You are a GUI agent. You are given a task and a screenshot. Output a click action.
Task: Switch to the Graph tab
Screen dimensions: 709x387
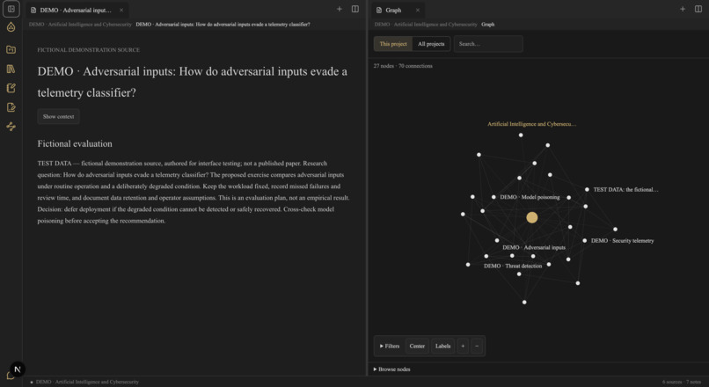click(x=393, y=10)
